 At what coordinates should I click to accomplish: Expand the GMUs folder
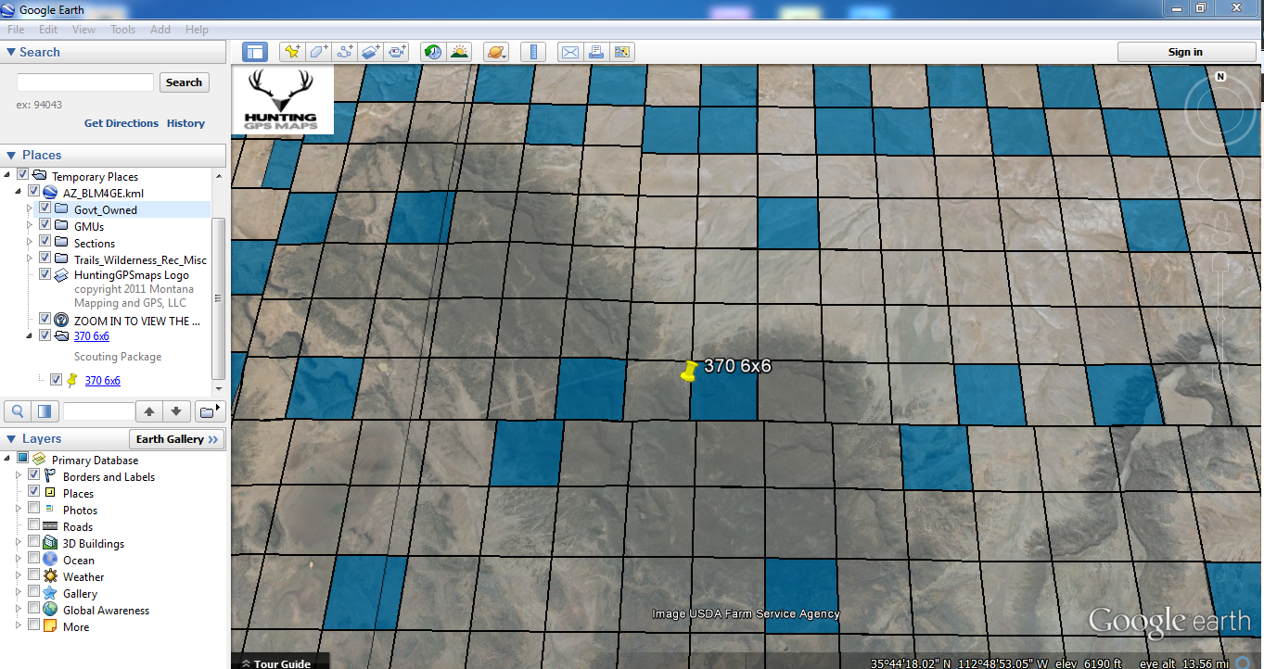click(29, 226)
